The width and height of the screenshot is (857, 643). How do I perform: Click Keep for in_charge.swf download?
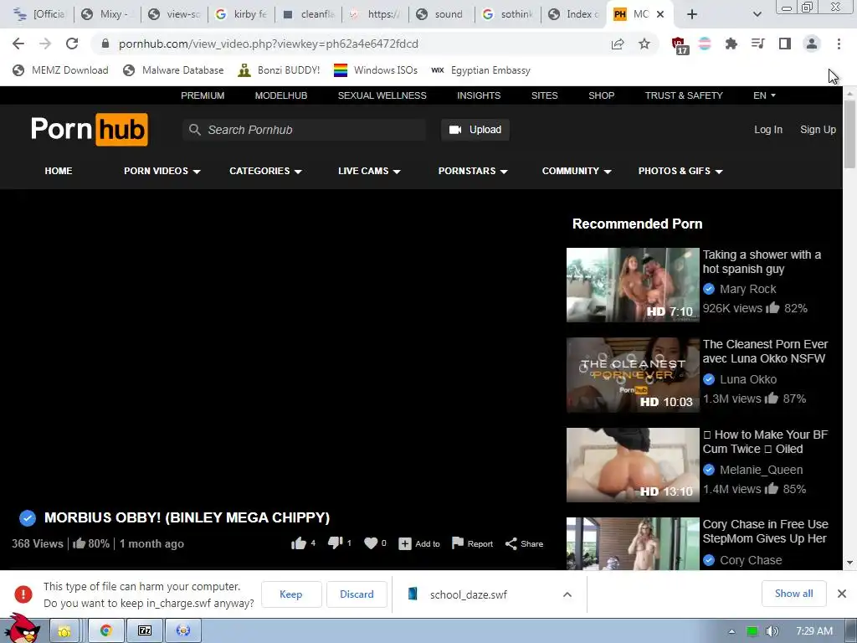[x=290, y=594]
